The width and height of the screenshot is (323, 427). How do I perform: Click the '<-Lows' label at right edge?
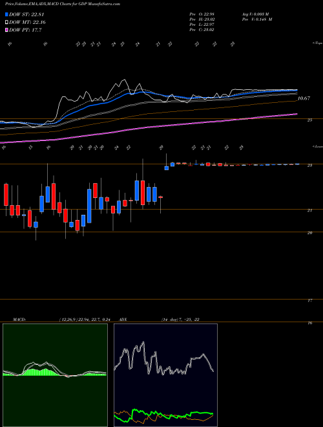317,146
